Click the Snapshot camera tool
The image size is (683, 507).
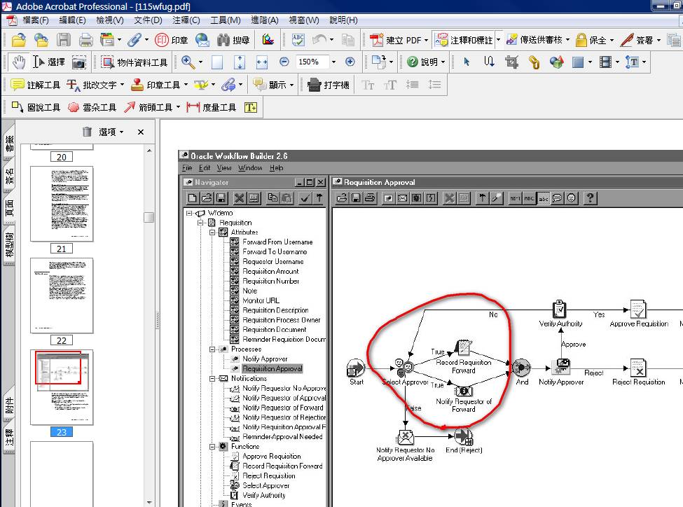(x=79, y=62)
